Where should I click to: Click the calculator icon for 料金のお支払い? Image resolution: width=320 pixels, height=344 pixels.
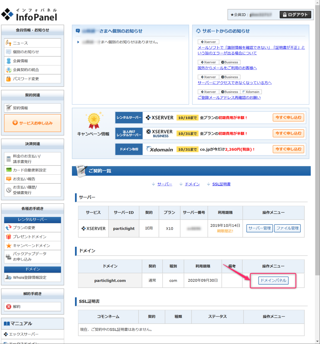(x=9, y=159)
